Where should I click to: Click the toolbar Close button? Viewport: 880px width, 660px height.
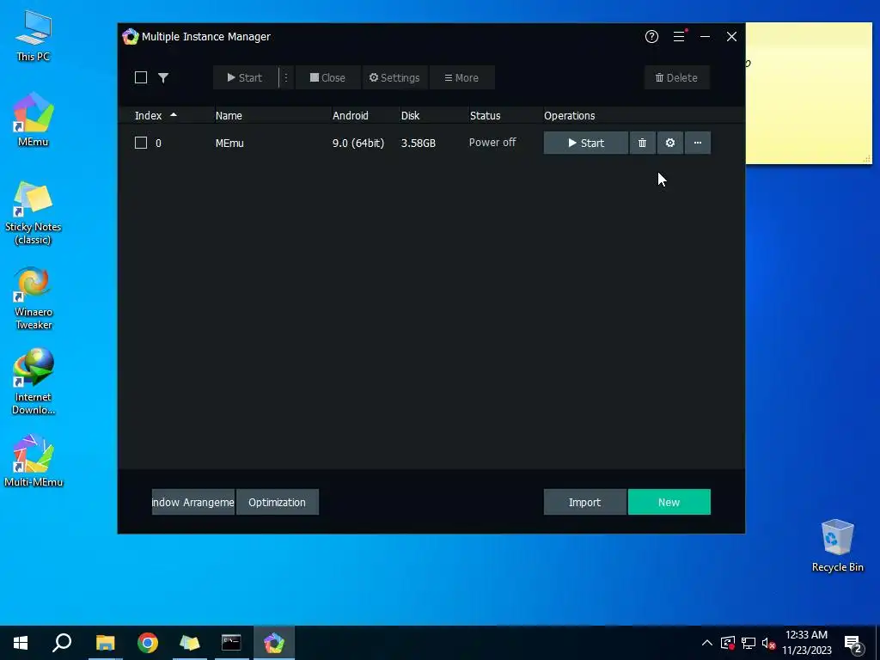(x=327, y=77)
